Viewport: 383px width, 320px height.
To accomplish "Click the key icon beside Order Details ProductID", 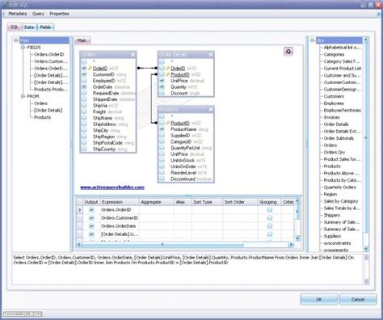I will (x=168, y=74).
